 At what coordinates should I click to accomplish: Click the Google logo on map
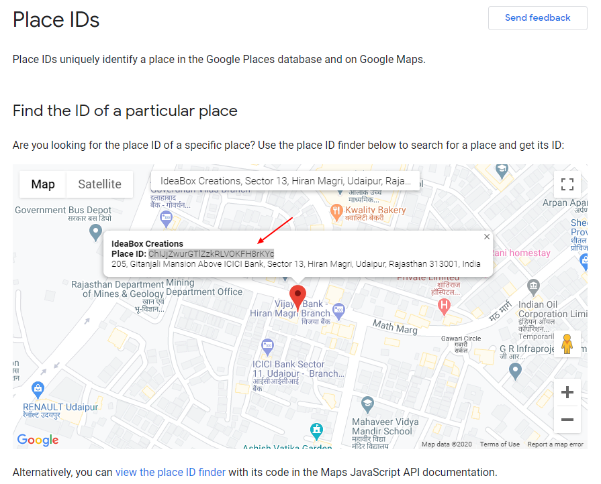(38, 440)
